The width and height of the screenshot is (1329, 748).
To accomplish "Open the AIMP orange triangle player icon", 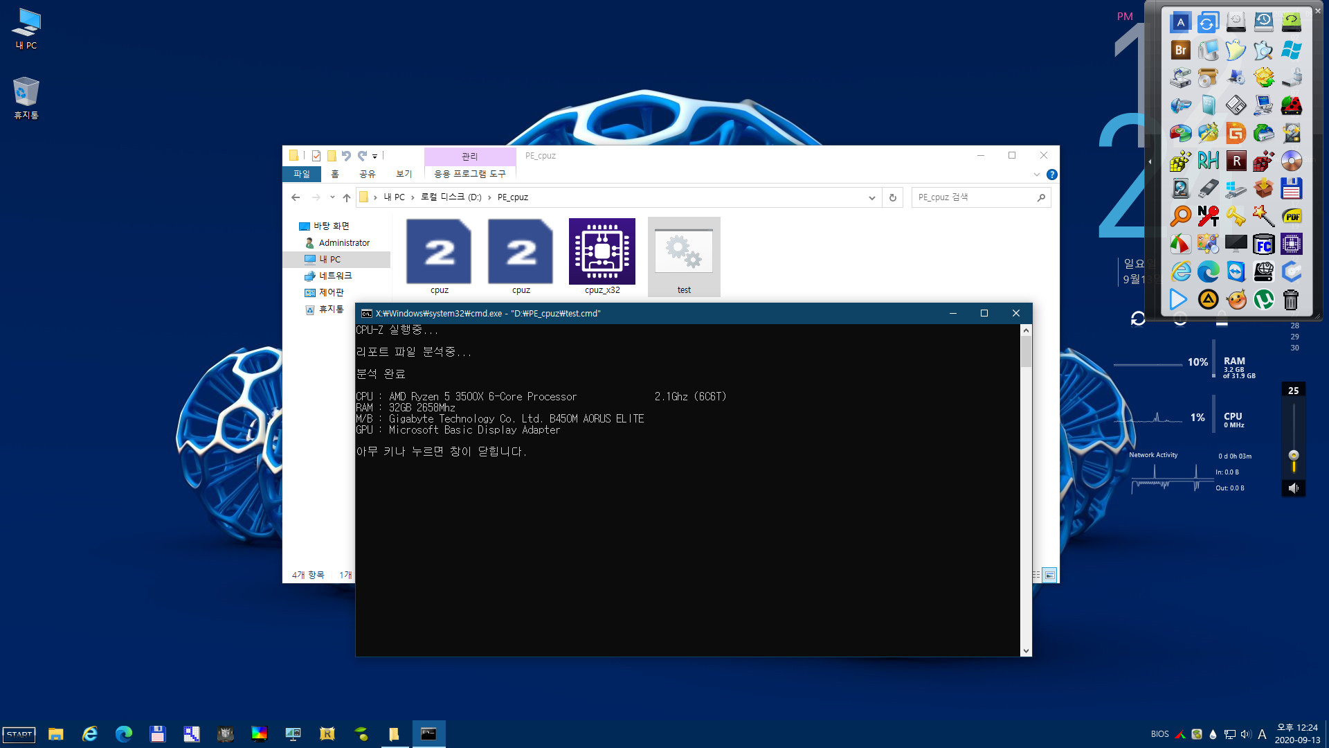I will point(1208,299).
